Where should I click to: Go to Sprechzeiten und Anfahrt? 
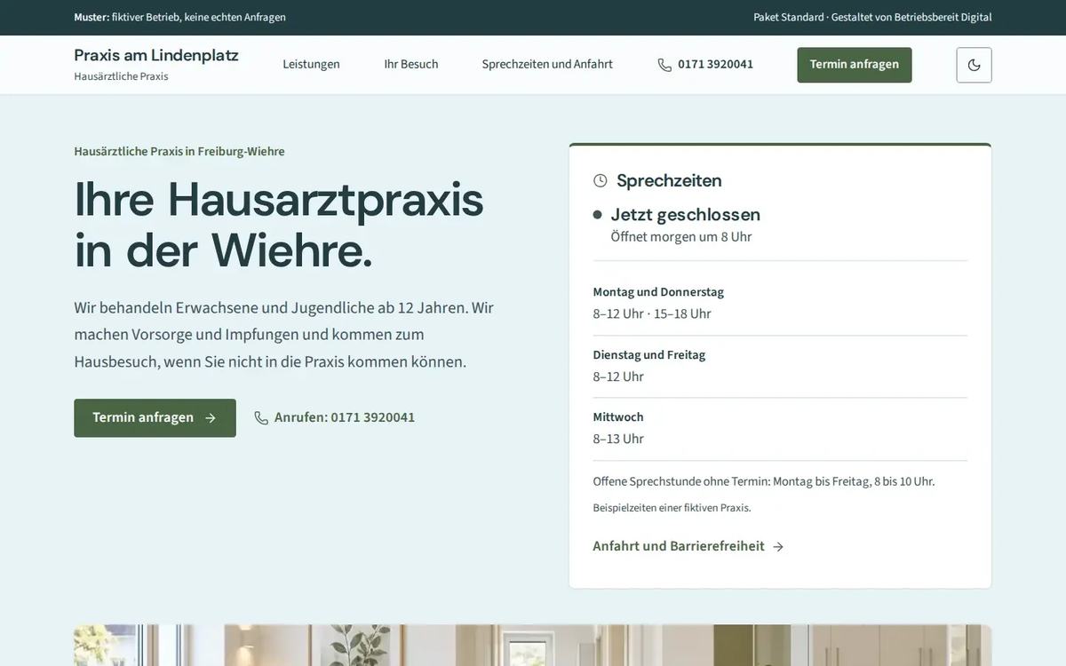[547, 64]
